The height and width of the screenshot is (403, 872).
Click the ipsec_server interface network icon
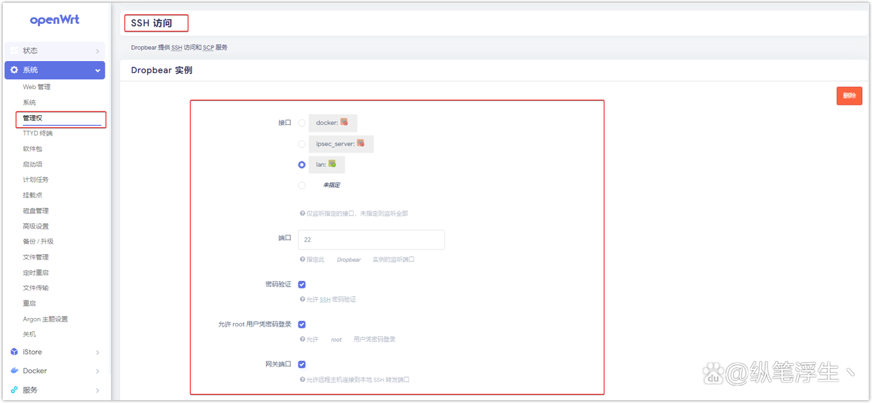(361, 143)
